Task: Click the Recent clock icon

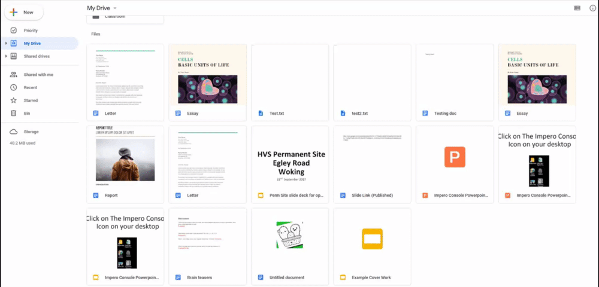Action: coord(13,88)
